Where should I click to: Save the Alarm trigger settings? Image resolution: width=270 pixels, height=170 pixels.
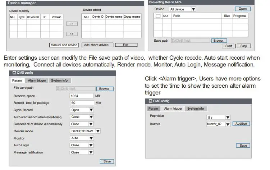tap(243, 146)
